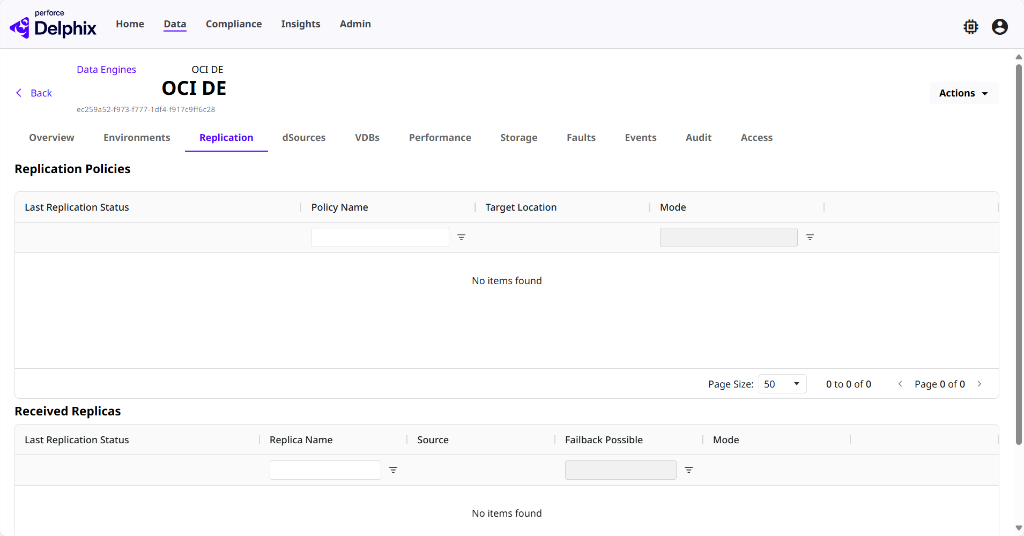The height and width of the screenshot is (536, 1024).
Task: Go to previous page of Replication Policies
Action: click(900, 384)
